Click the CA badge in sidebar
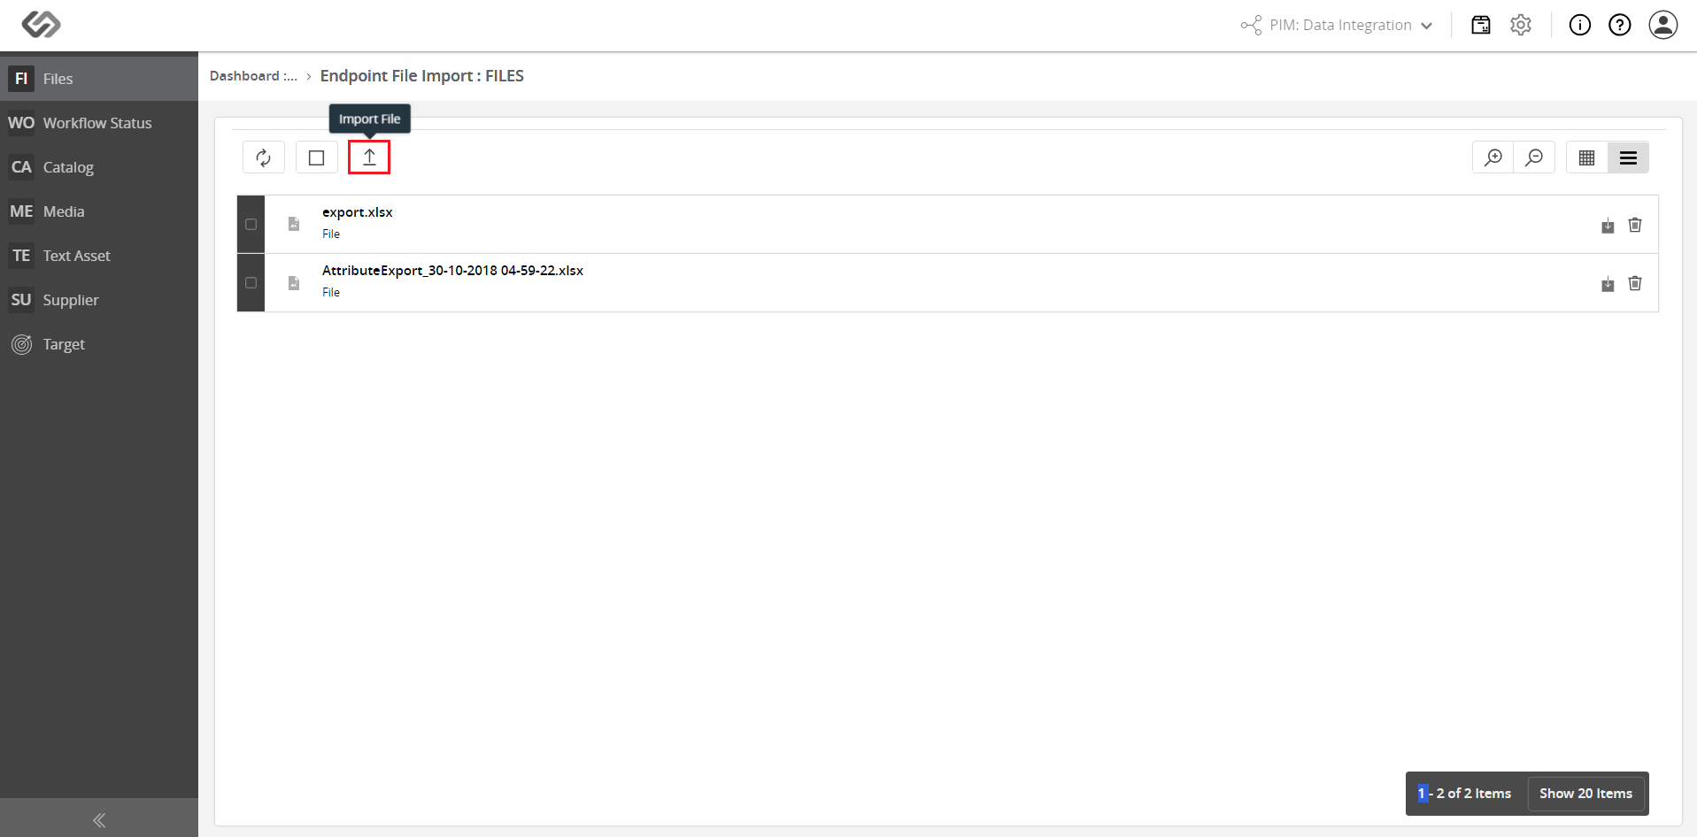 click(21, 167)
